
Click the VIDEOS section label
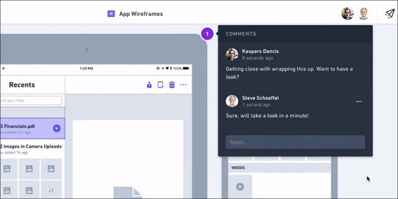click(x=238, y=168)
